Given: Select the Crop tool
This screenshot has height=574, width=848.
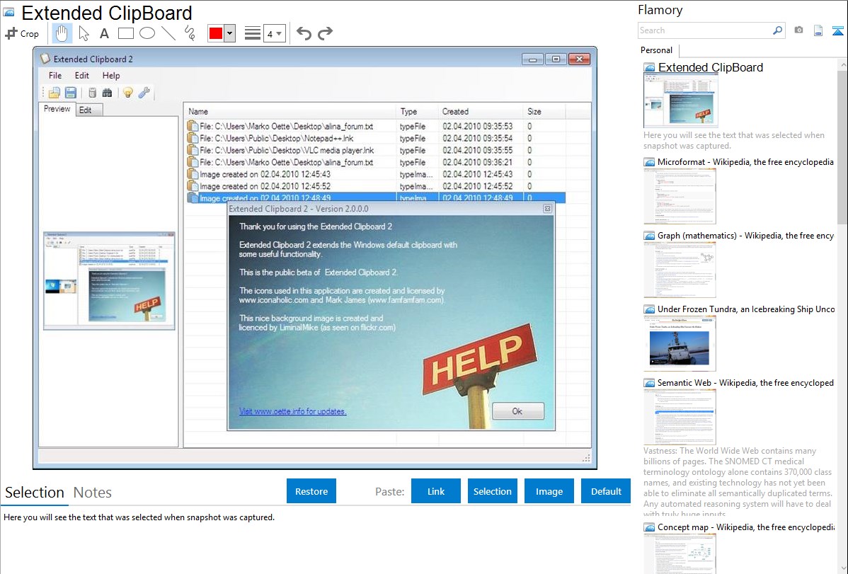Looking at the screenshot, I should click(22, 33).
